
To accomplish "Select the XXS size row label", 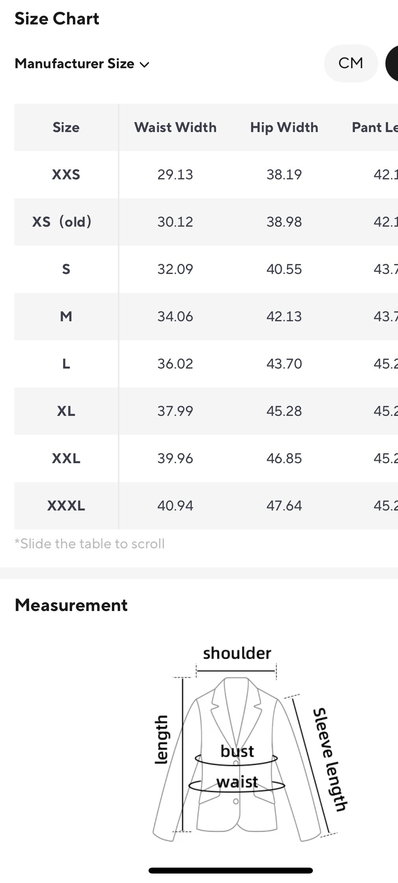I will tap(66, 174).
